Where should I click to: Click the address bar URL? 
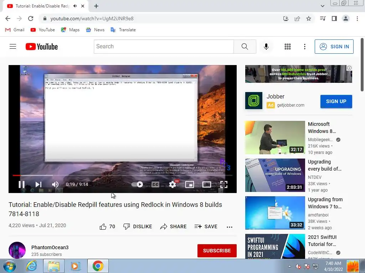(x=92, y=18)
